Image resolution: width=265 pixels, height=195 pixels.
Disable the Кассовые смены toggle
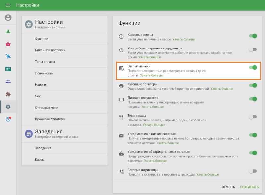pos(253,36)
